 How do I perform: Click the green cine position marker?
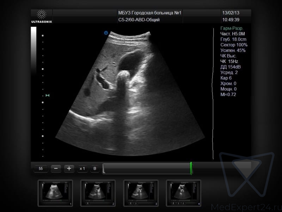(191, 168)
